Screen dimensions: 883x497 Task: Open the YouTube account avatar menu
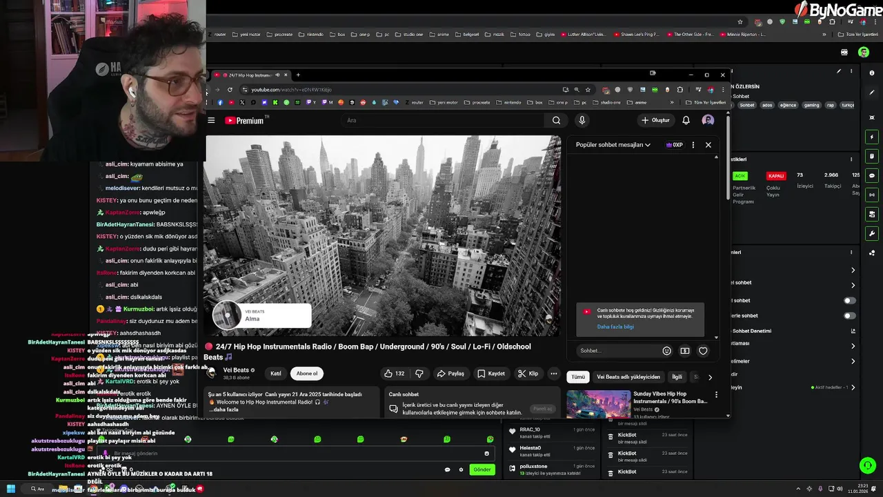coord(708,120)
